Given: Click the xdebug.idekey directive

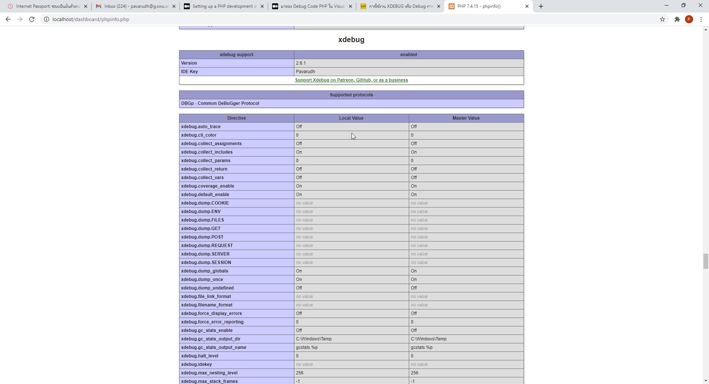Looking at the screenshot, I should tap(196, 364).
